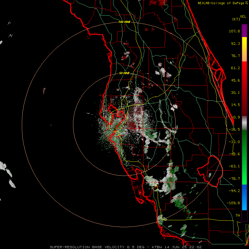
Task: Click the gray-white band near zero velocity
Action: click(x=244, y=123)
